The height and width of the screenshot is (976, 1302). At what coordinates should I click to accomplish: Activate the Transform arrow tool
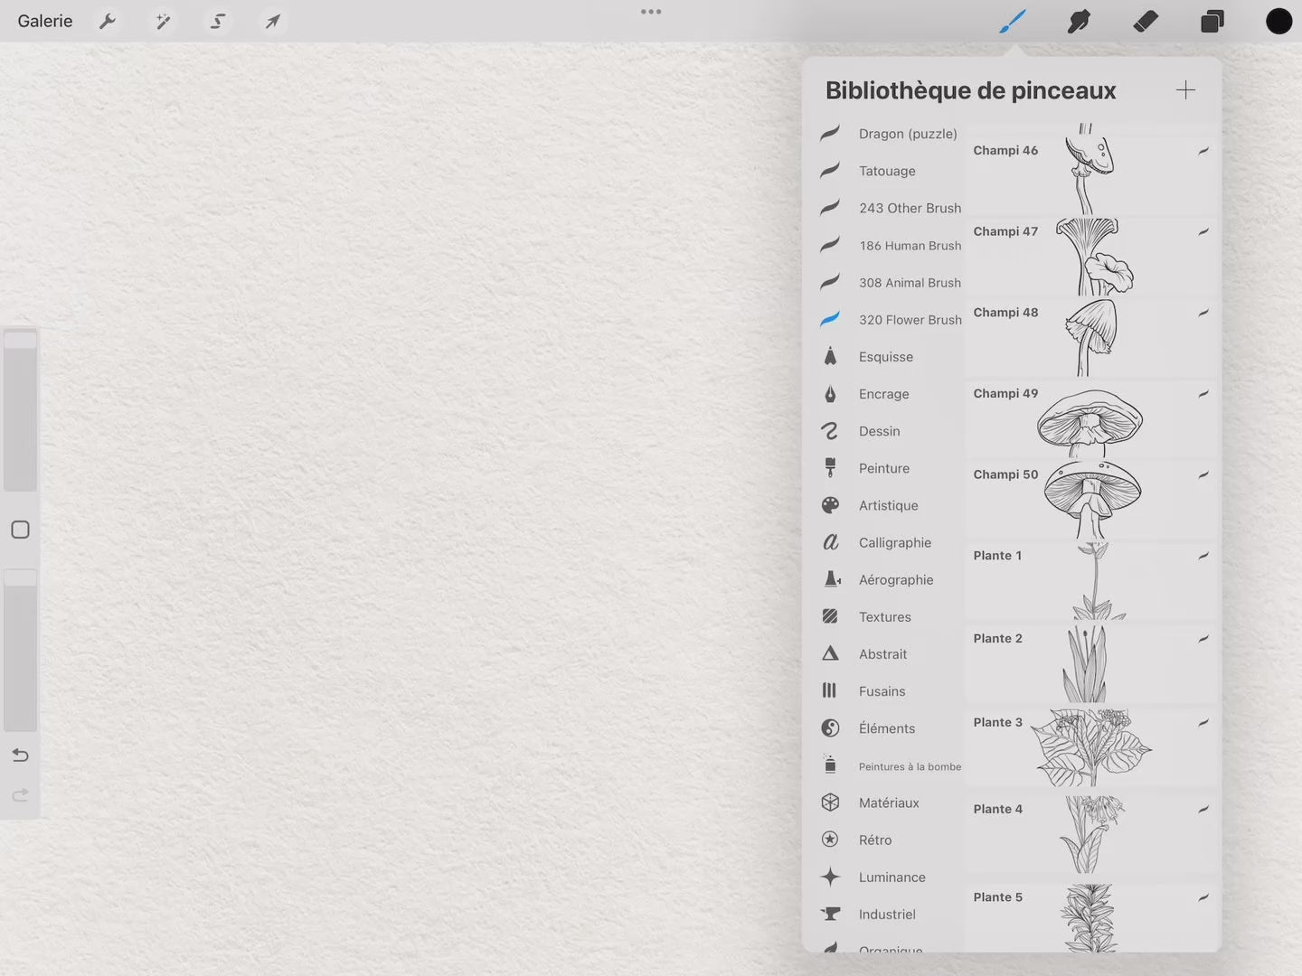tap(272, 21)
